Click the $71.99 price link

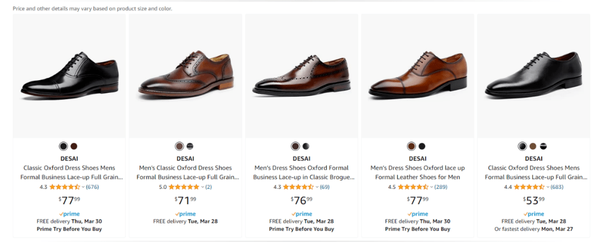(x=185, y=200)
